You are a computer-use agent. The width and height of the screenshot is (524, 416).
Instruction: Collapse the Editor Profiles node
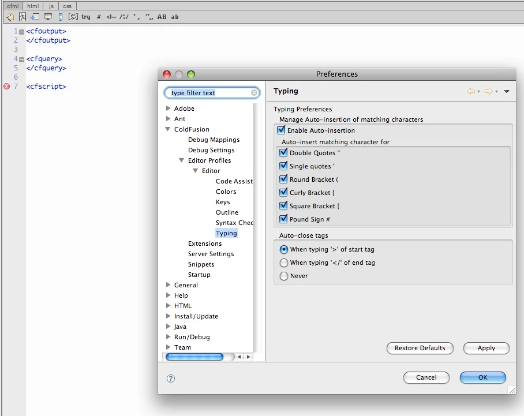point(181,160)
